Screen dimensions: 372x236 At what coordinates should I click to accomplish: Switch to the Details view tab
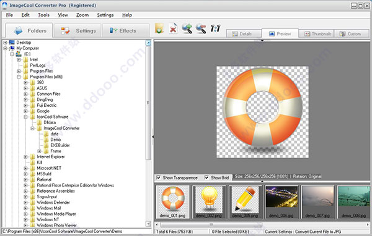pyautogui.click(x=244, y=34)
